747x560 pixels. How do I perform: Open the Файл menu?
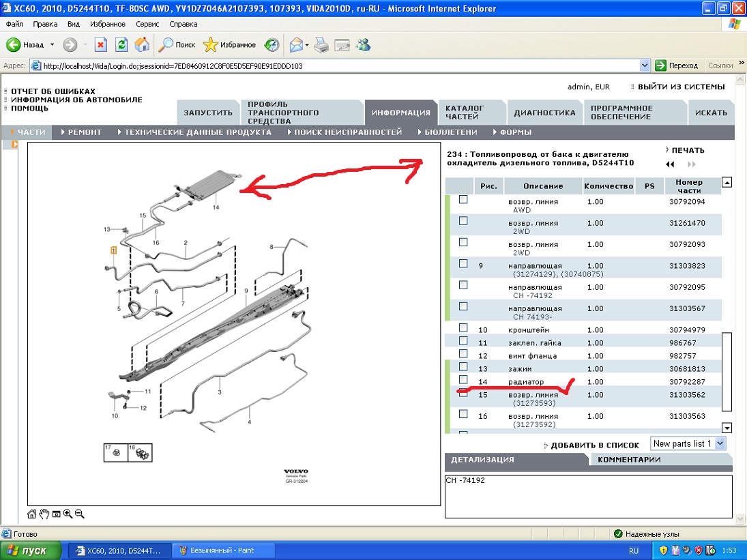[15, 24]
